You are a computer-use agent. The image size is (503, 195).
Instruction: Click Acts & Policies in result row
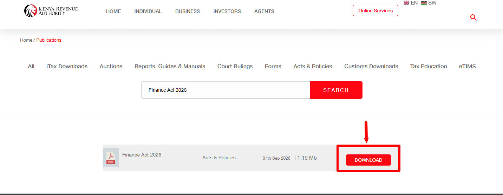[x=219, y=158]
